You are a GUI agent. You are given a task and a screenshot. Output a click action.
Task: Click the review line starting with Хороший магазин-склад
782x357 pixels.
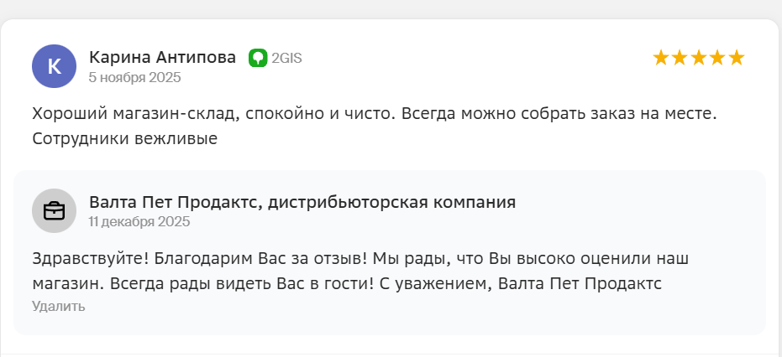click(x=374, y=113)
